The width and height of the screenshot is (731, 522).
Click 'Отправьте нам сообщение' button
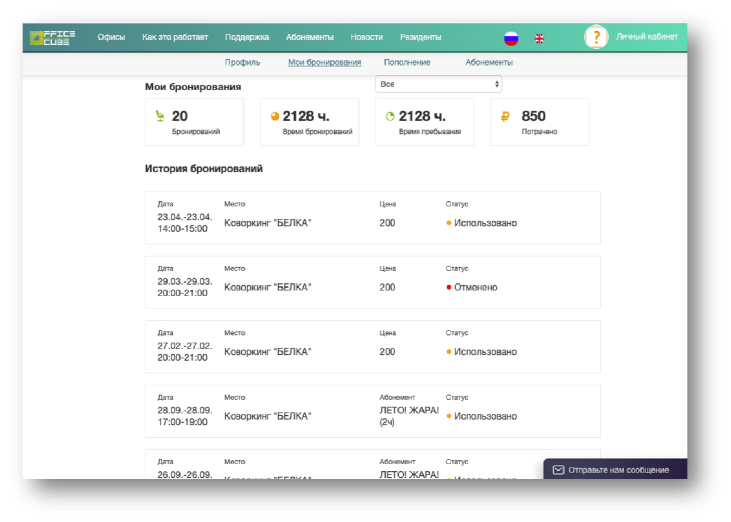pos(618,470)
